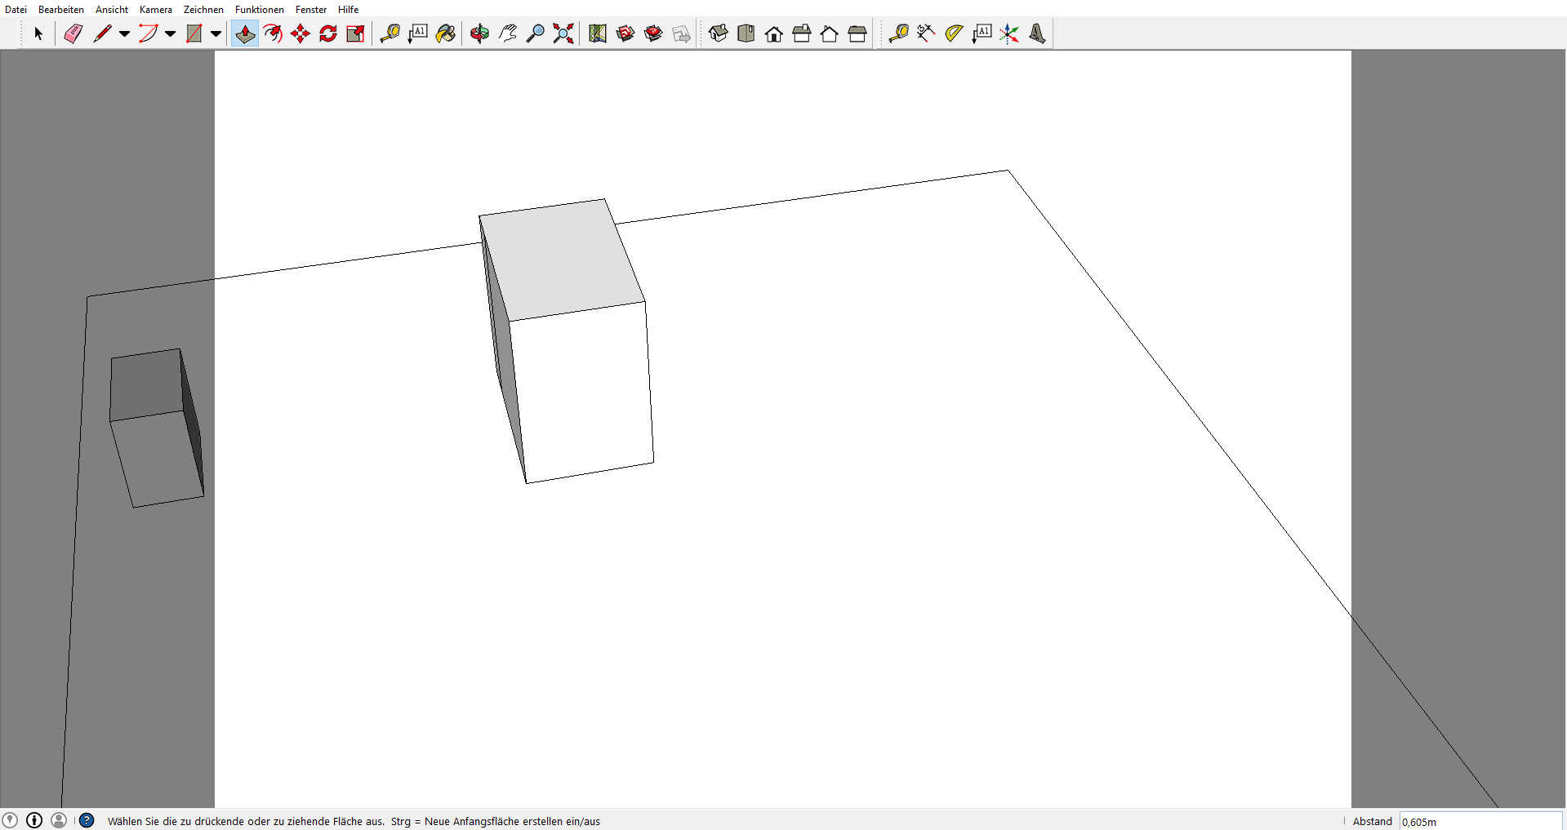Select the Move tool with red arrows
The height and width of the screenshot is (830, 1567).
[300, 33]
